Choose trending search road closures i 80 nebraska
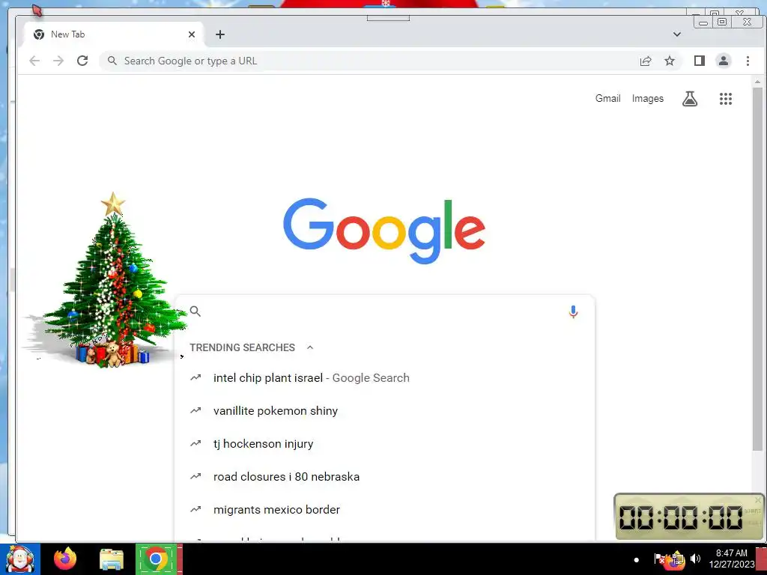 384,476
